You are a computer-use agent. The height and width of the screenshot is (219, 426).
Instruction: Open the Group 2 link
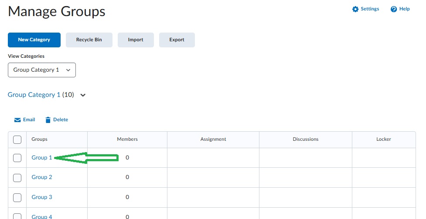tap(41, 177)
